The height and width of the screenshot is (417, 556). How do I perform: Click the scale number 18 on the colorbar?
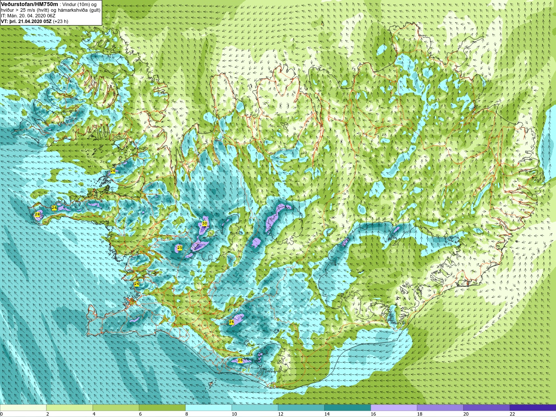click(420, 414)
